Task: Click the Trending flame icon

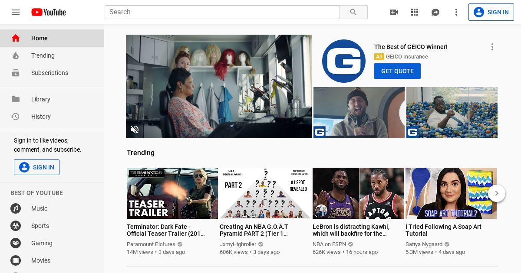Action: pyautogui.click(x=16, y=55)
